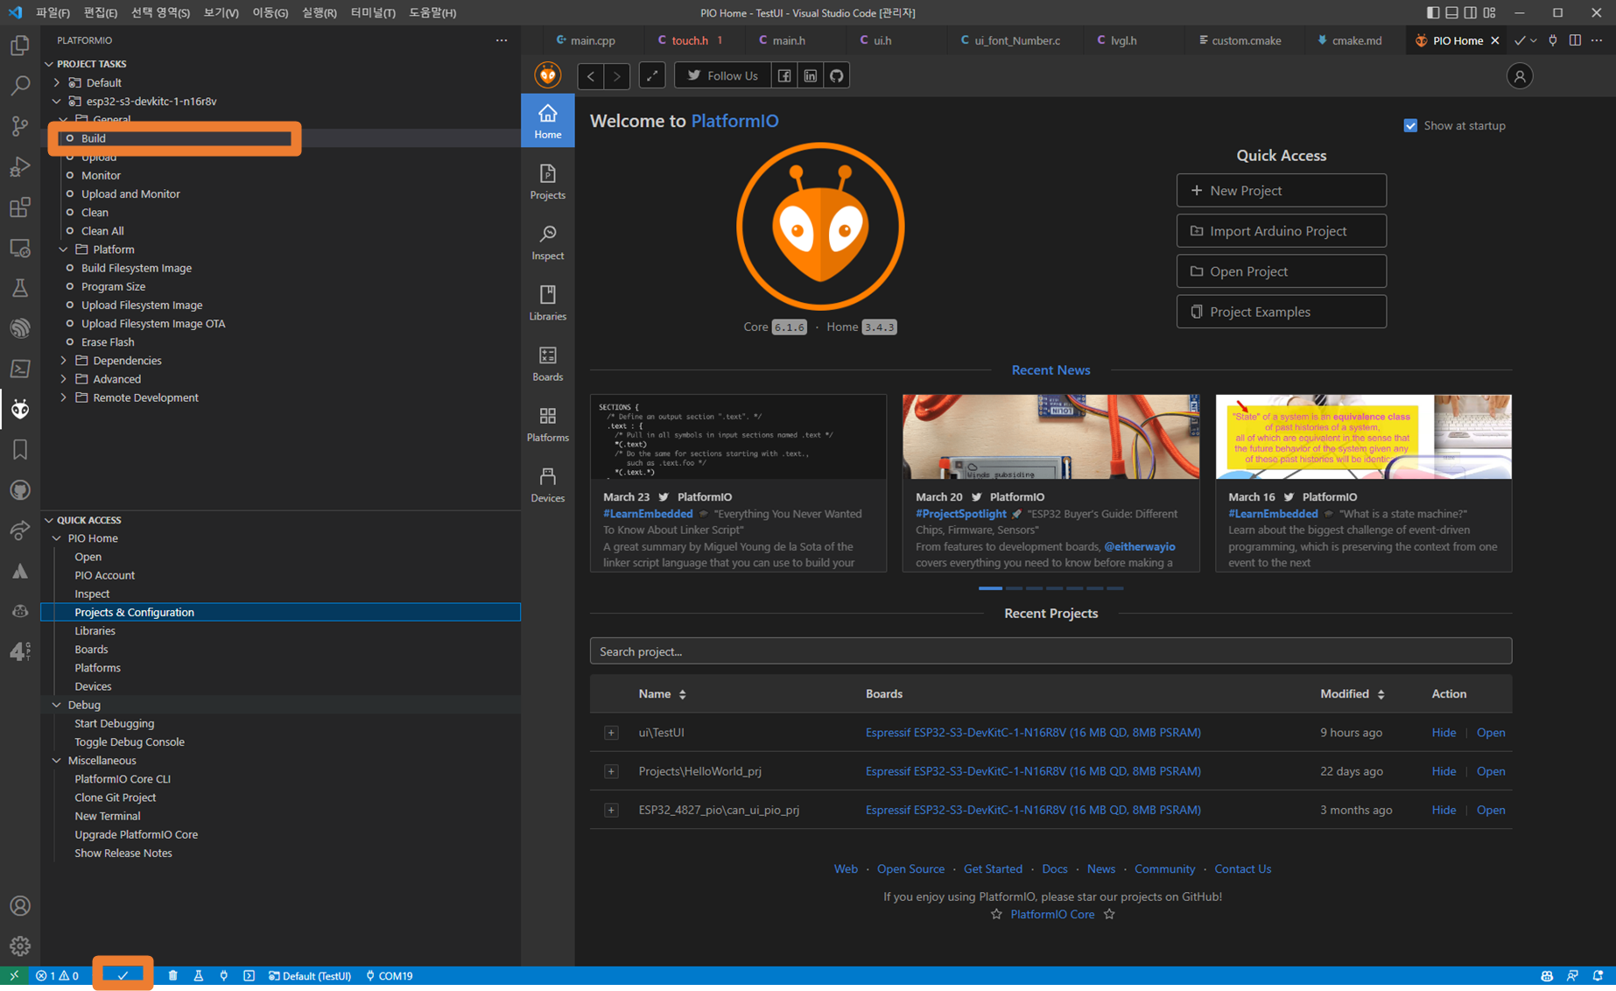Click the plug icon in editor title actions

[x=1553, y=40]
